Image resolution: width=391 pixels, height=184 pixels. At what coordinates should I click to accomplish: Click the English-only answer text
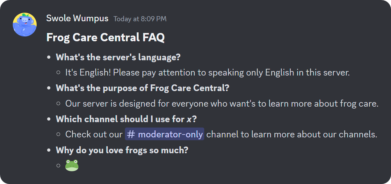tap(207, 72)
